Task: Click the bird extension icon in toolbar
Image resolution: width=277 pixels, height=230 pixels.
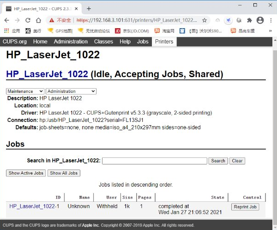Action: point(228,20)
